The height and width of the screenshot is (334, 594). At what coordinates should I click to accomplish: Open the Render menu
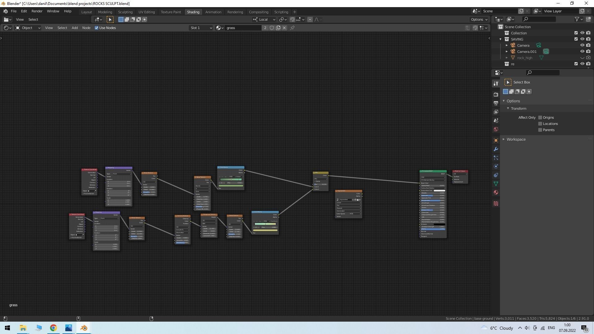tap(37, 11)
